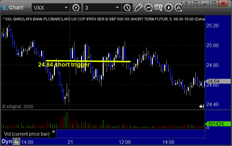Click the GET tools icon
Image resolution: width=232 pixels, height=146 pixels.
point(159,8)
